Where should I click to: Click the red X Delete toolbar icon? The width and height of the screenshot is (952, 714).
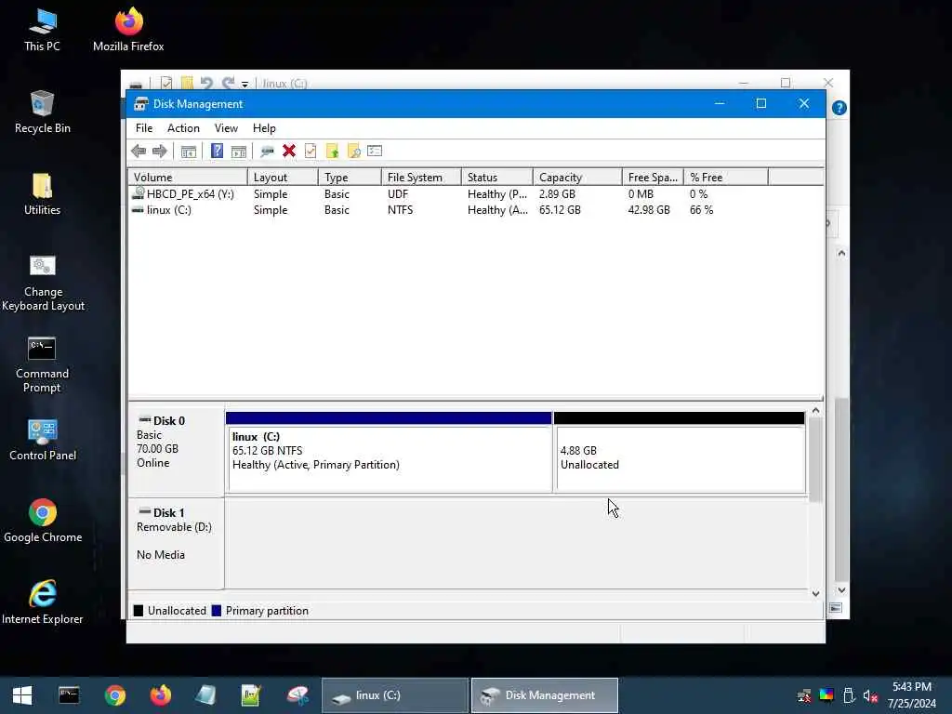(289, 151)
